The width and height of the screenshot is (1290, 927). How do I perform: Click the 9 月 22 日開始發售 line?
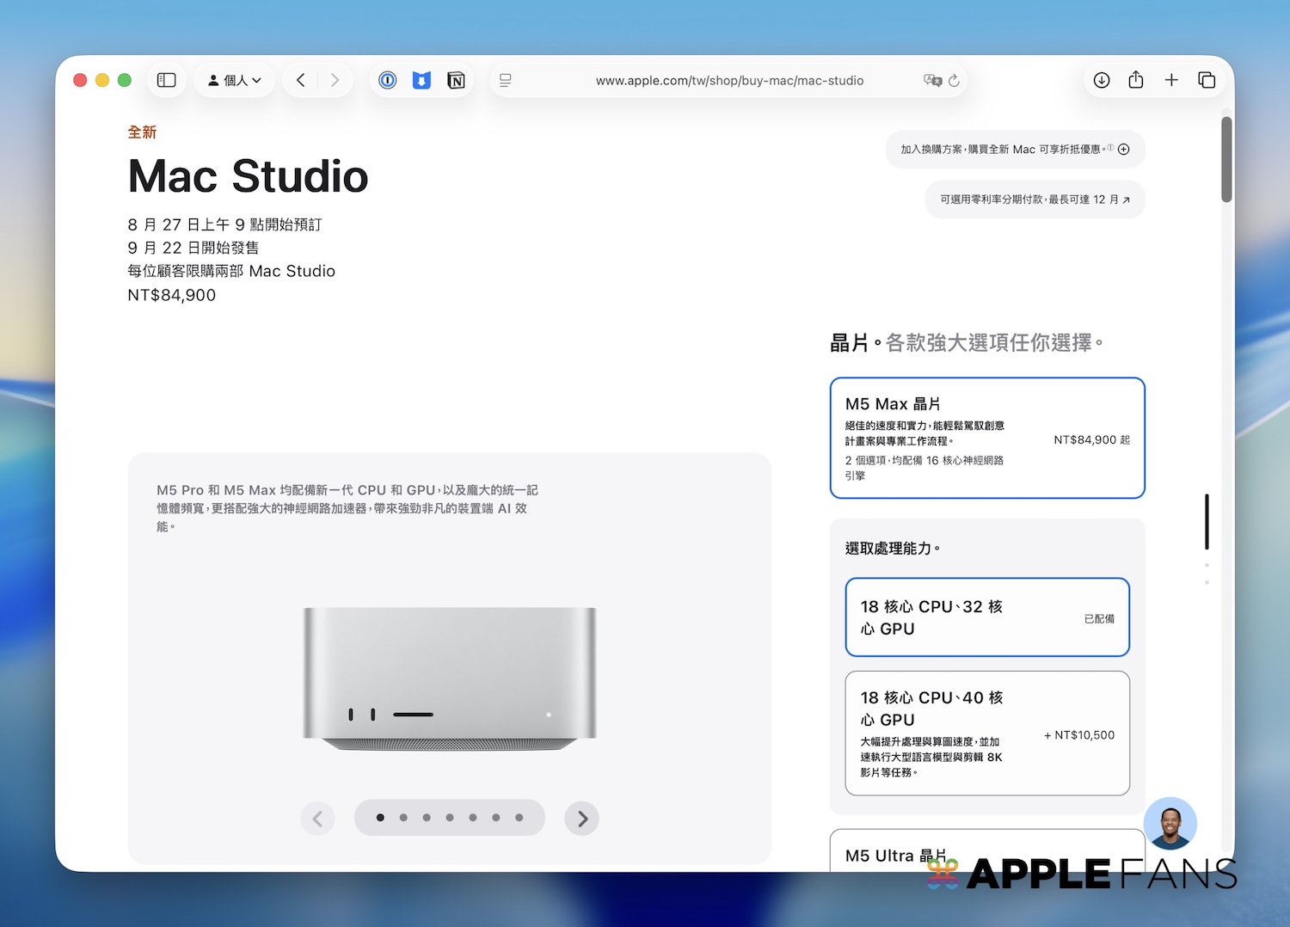click(193, 248)
